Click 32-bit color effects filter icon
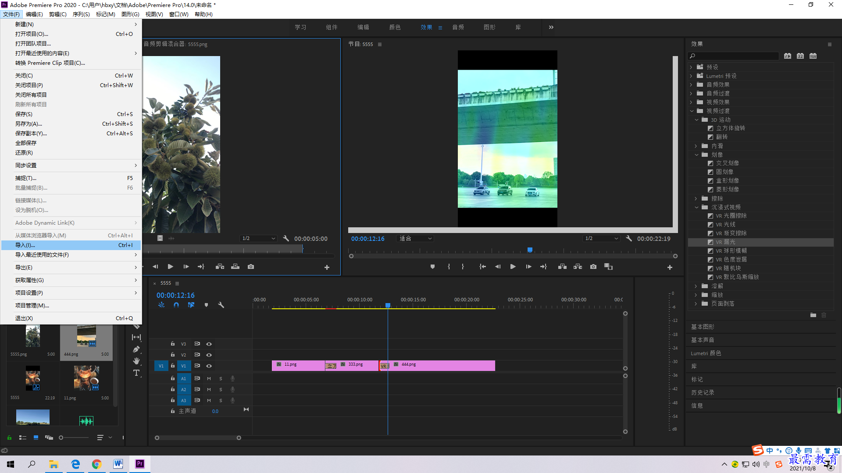 [800, 56]
